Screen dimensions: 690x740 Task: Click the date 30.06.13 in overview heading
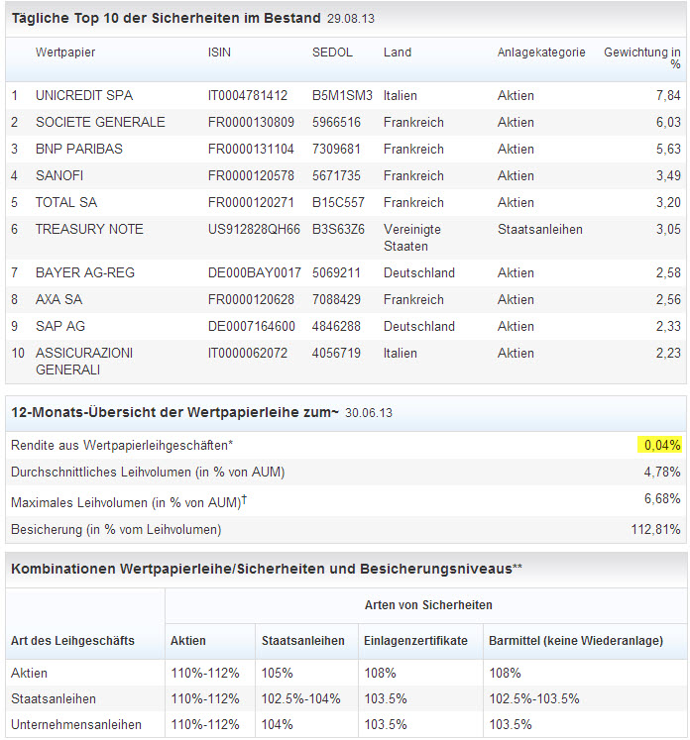pos(369,413)
